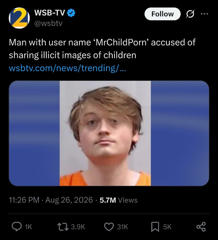The image size is (218, 240).
Task: Click the WSB-TV display name
Action: coord(50,13)
